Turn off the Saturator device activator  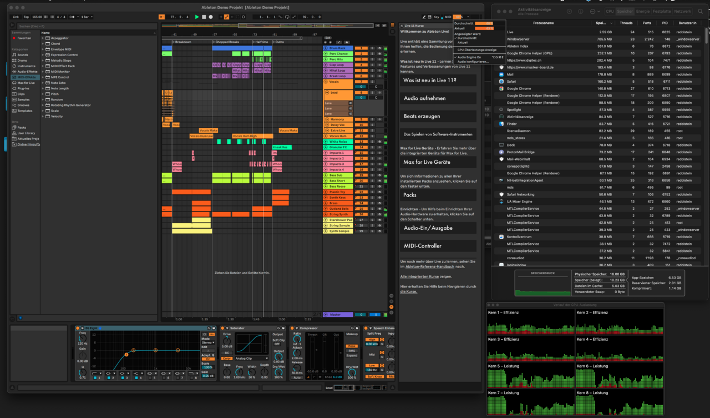(222, 328)
